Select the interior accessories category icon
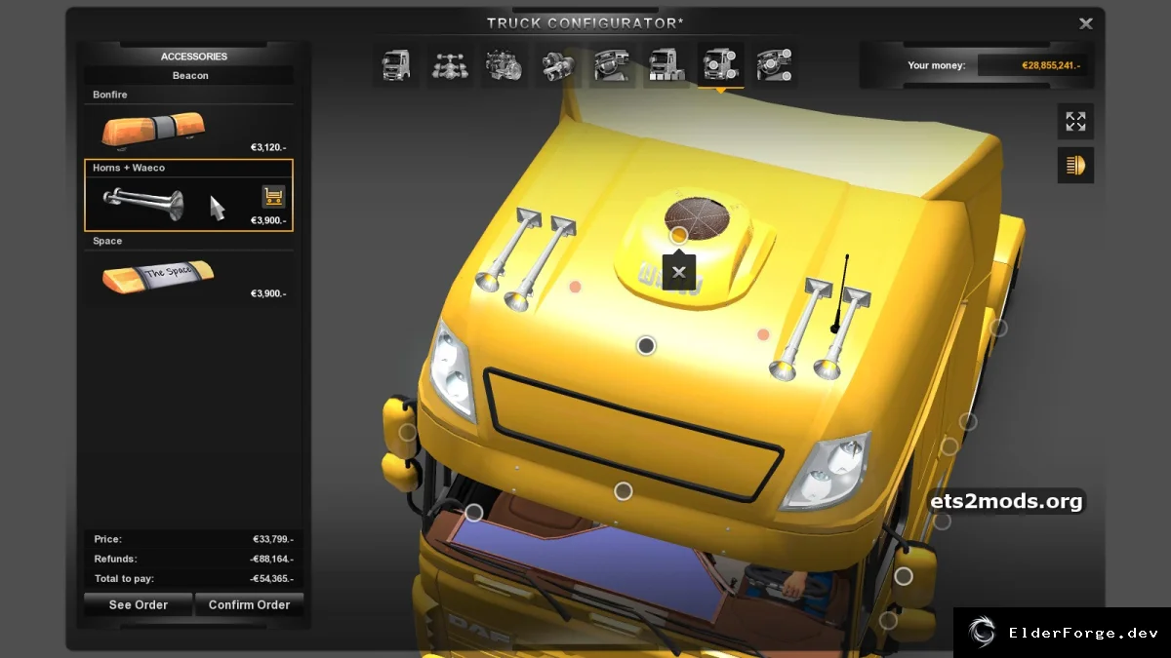 [775, 65]
